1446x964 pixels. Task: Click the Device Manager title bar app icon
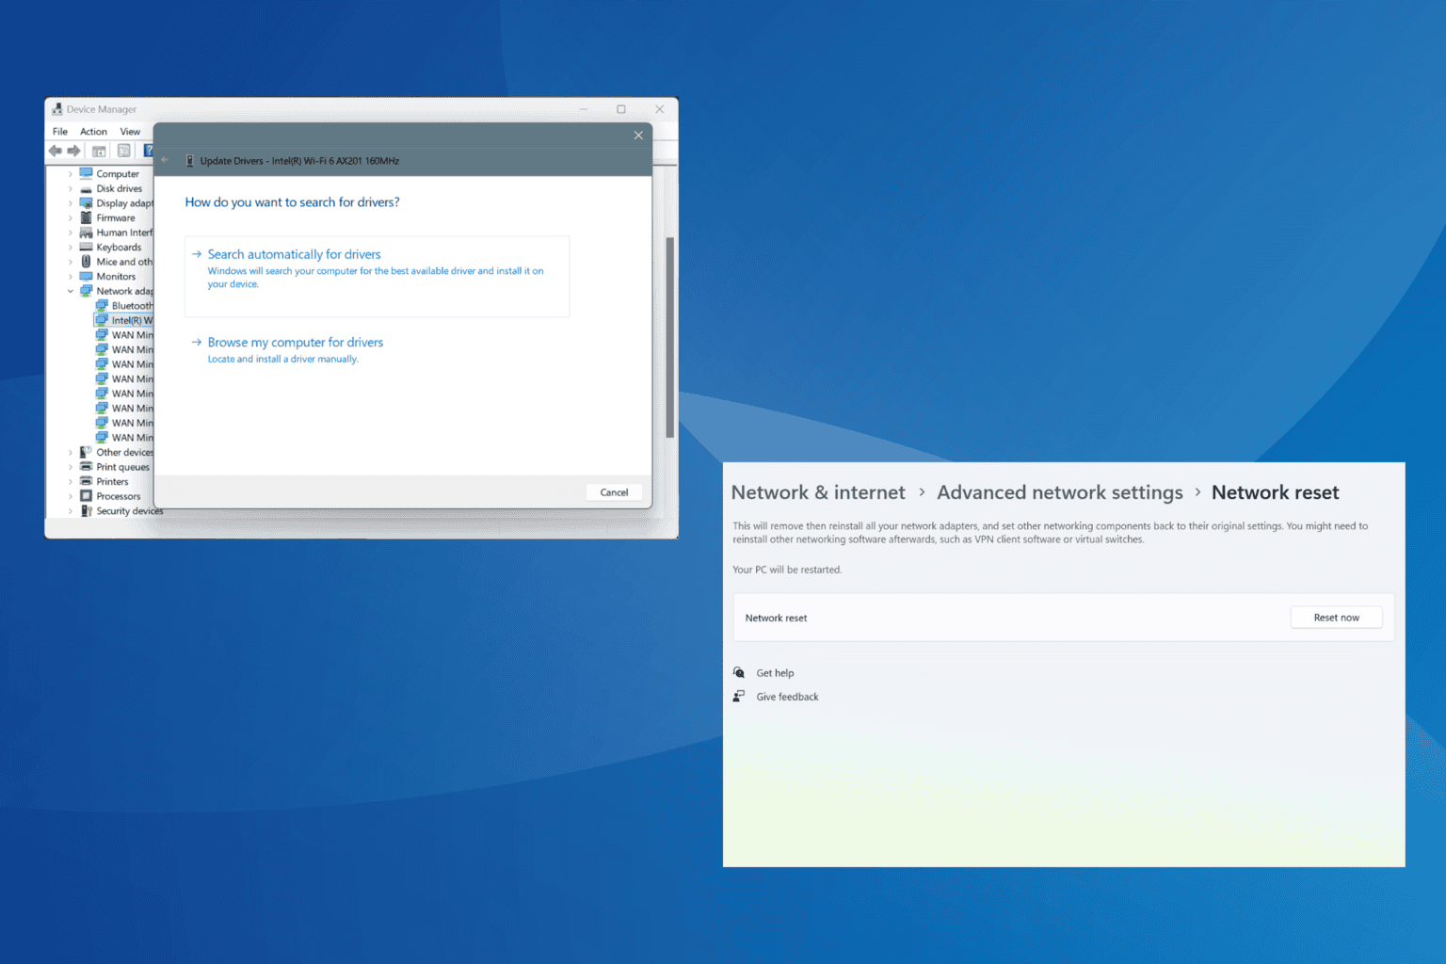tap(57, 109)
